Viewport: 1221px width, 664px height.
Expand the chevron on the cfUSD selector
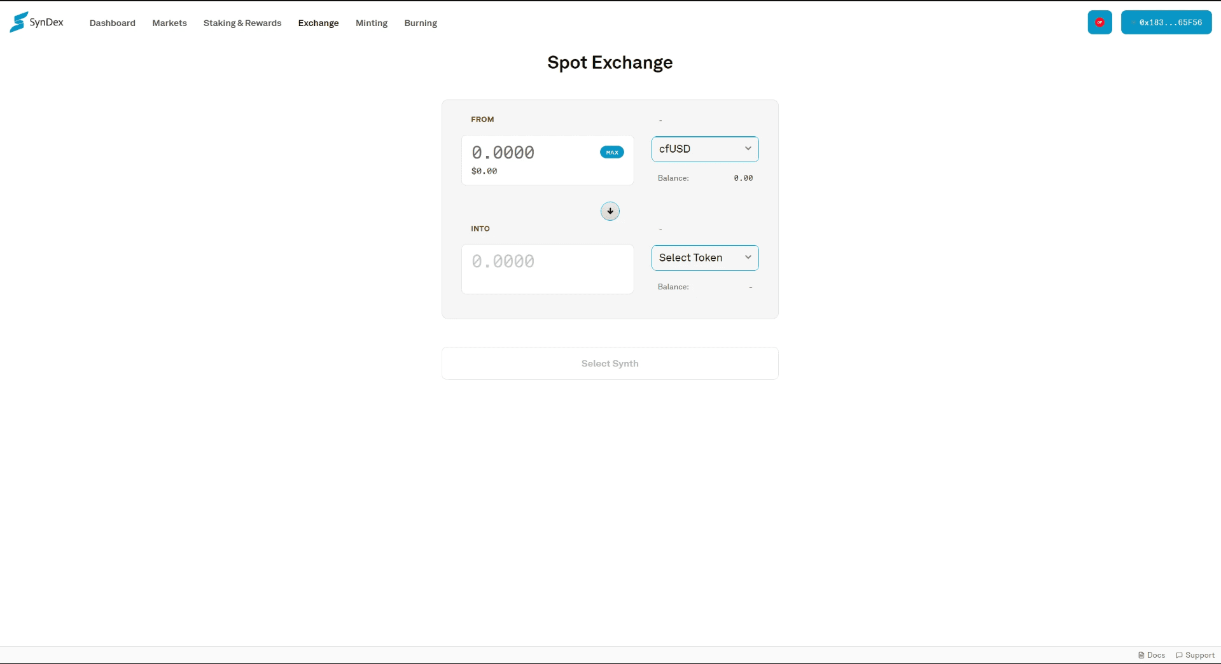pyautogui.click(x=748, y=149)
